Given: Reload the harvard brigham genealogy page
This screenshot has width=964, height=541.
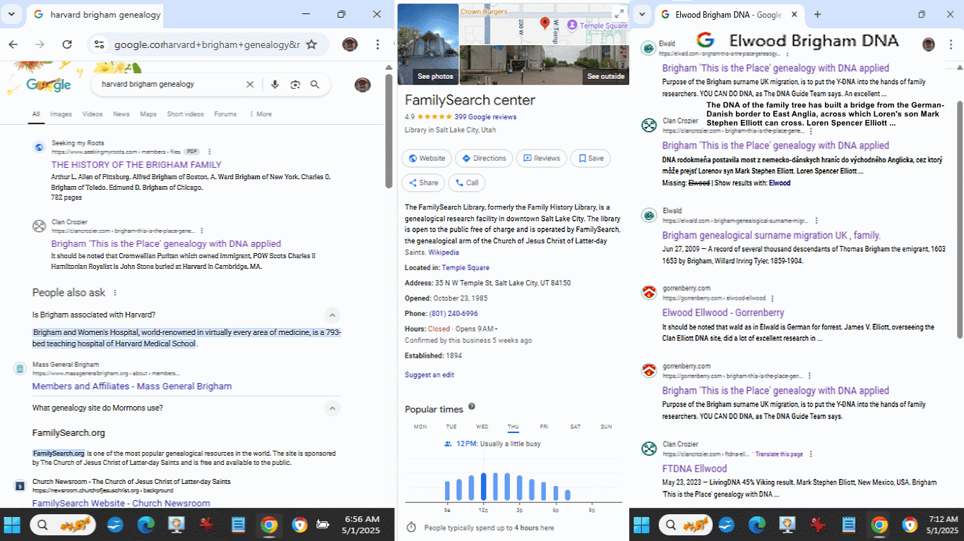Looking at the screenshot, I should (x=67, y=44).
